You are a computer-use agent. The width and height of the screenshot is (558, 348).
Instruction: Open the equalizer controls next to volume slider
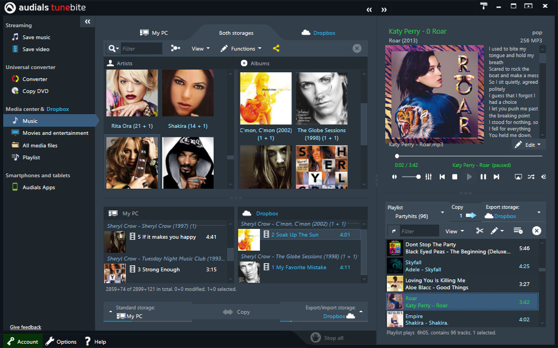click(428, 177)
